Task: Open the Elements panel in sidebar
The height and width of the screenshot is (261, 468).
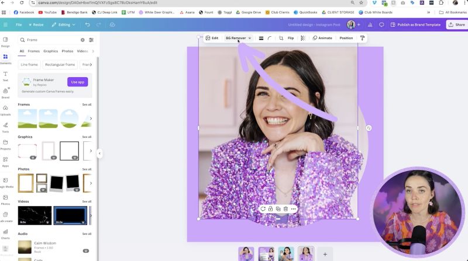Action: point(5,59)
